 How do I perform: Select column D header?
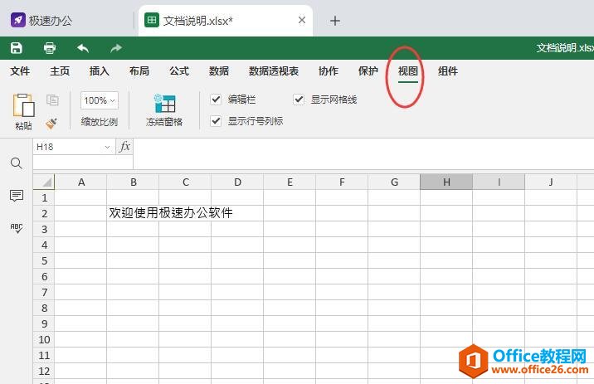coord(237,182)
